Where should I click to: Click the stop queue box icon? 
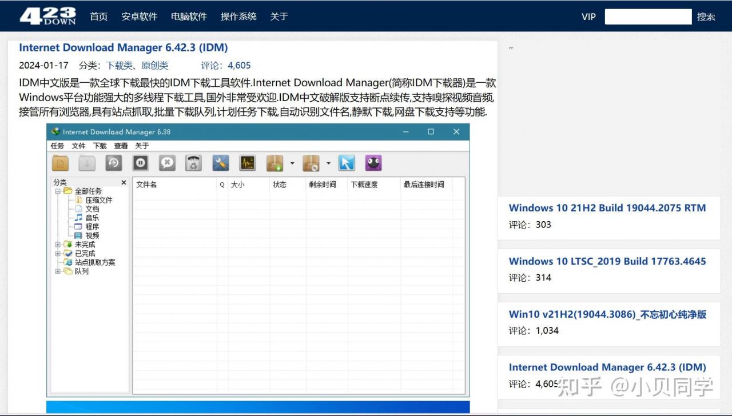tap(311, 163)
